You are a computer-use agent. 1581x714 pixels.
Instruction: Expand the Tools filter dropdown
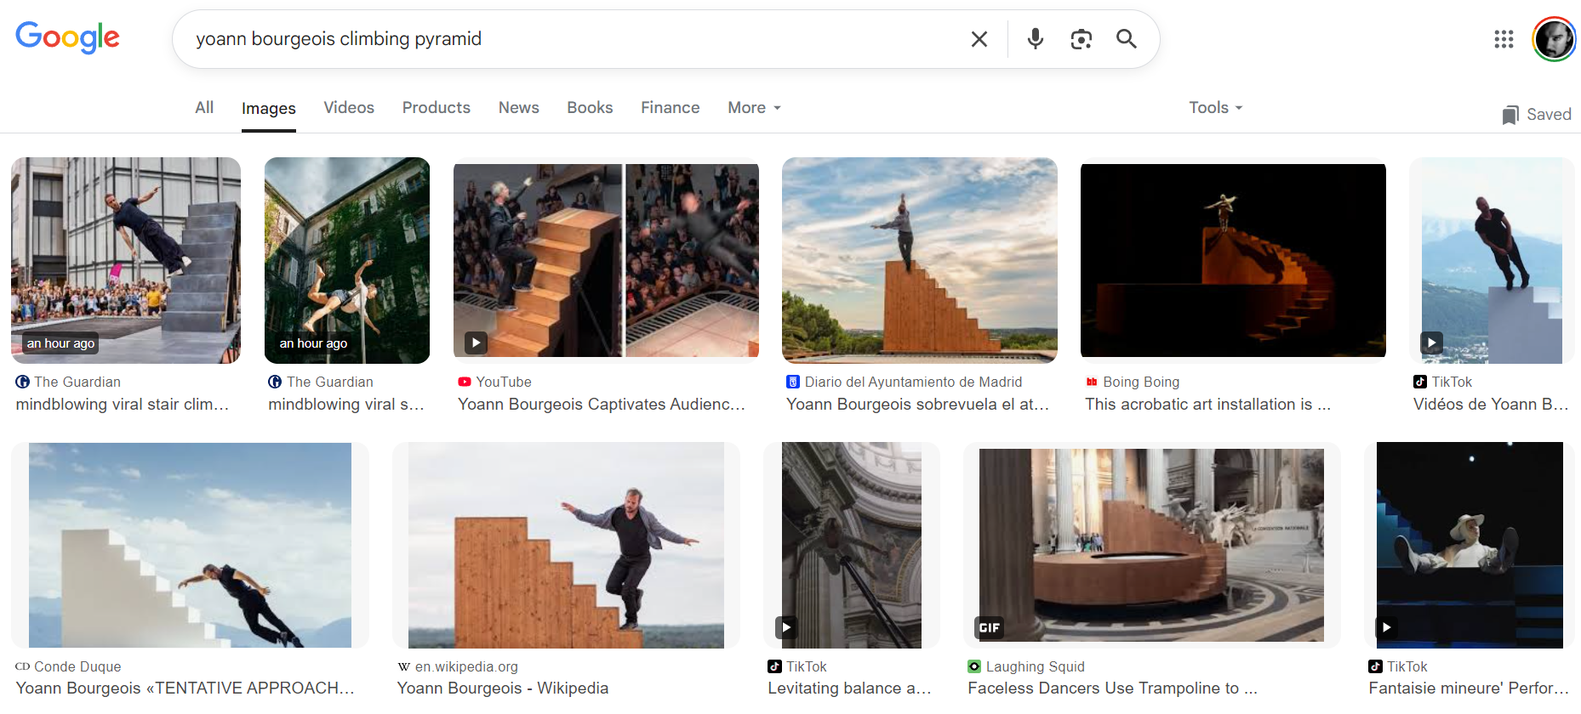coord(1215,108)
